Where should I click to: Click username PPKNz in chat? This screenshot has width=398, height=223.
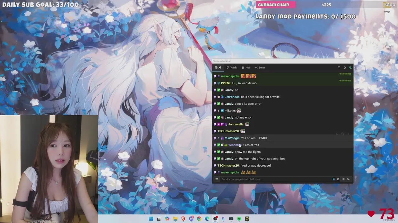coord(226,83)
